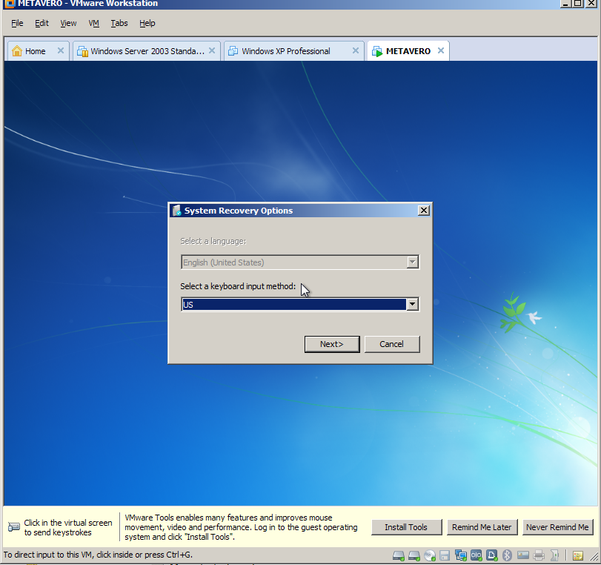Screen dimensions: 601x565
Task: Click the network adapter status icon
Action: tap(461, 555)
